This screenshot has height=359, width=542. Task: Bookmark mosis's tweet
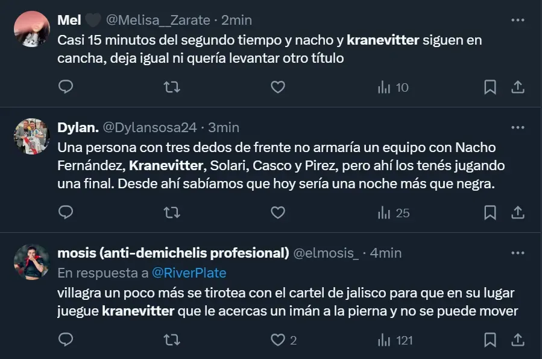click(490, 340)
